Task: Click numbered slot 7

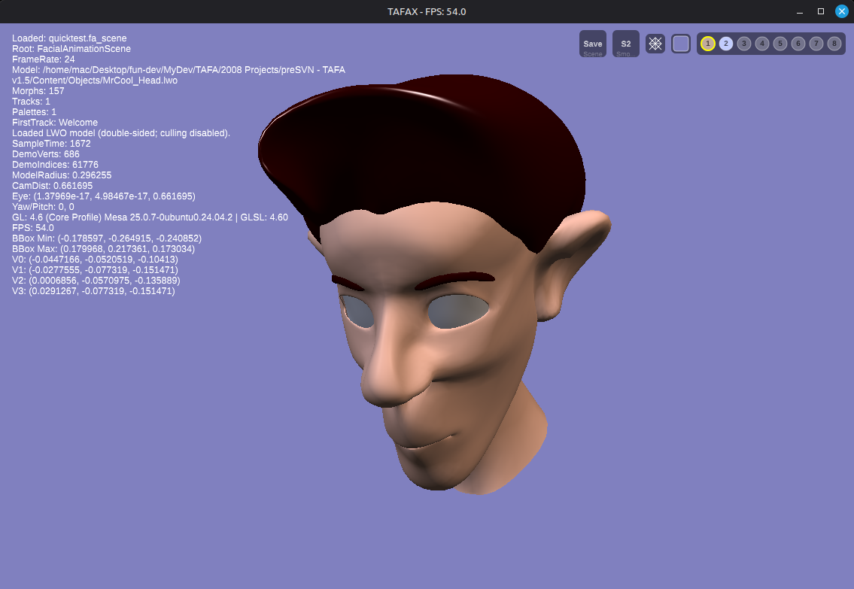Action: pos(816,44)
